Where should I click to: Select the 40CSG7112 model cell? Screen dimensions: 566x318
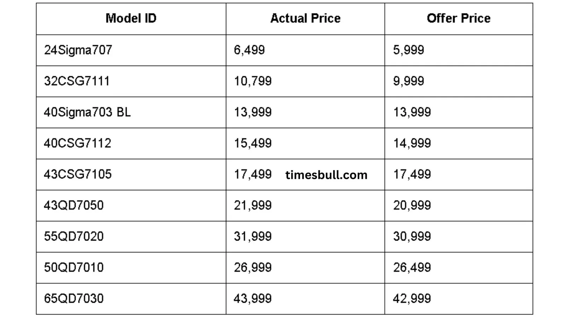(x=131, y=143)
